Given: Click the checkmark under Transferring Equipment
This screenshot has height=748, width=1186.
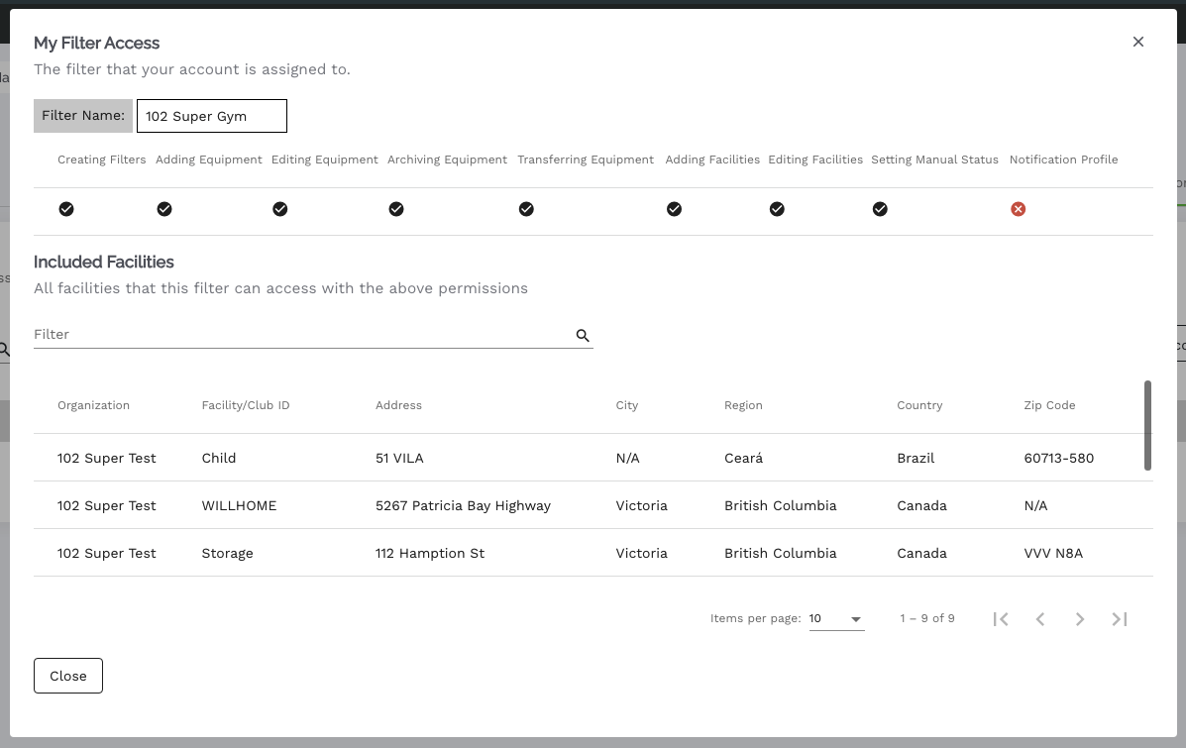Looking at the screenshot, I should [526, 209].
